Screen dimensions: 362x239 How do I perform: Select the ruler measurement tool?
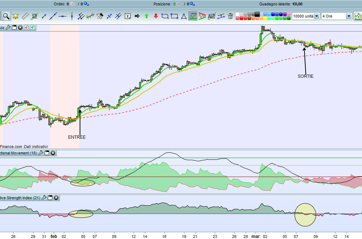point(25,16)
